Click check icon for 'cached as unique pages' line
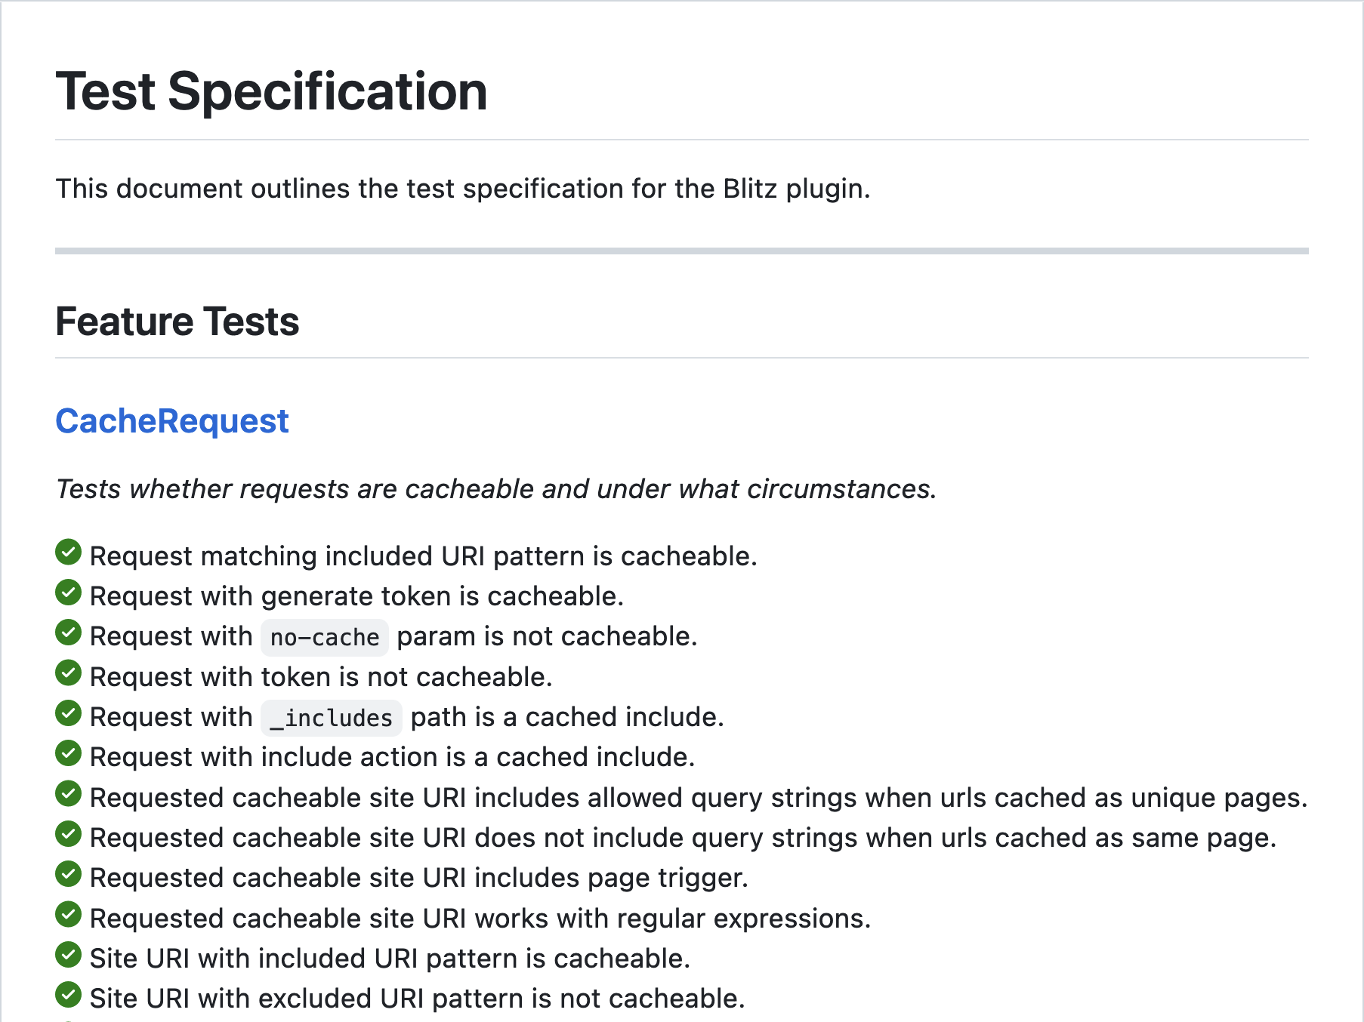This screenshot has height=1022, width=1364. [x=68, y=793]
